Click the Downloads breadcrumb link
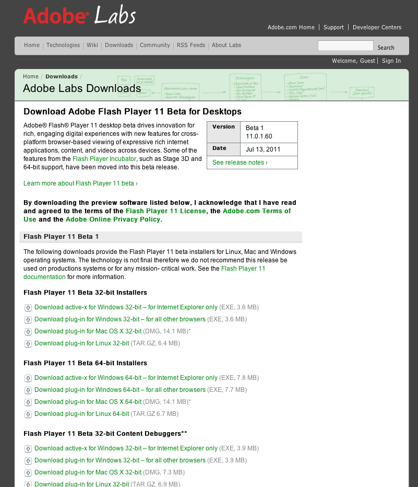 pos(62,76)
